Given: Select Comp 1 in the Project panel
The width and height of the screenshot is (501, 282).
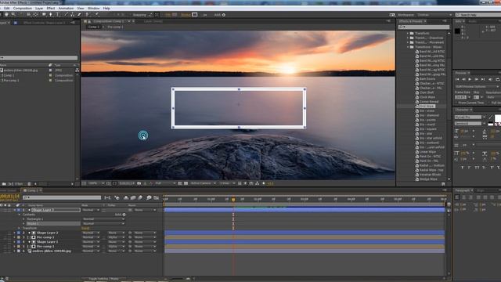Looking at the screenshot, I should [x=9, y=75].
